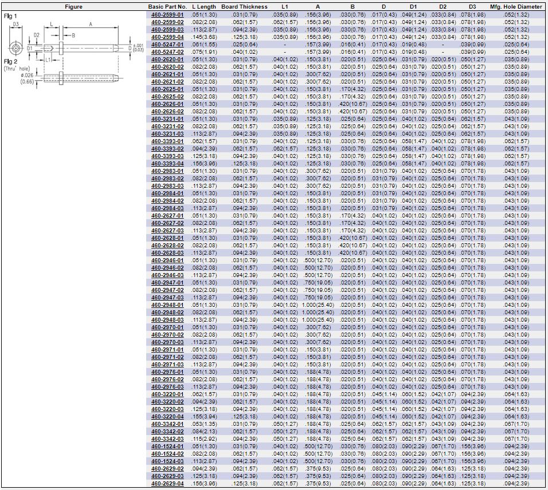548x490 pixels.
Task: Select part number 460-2626-02
Action: 167,112
